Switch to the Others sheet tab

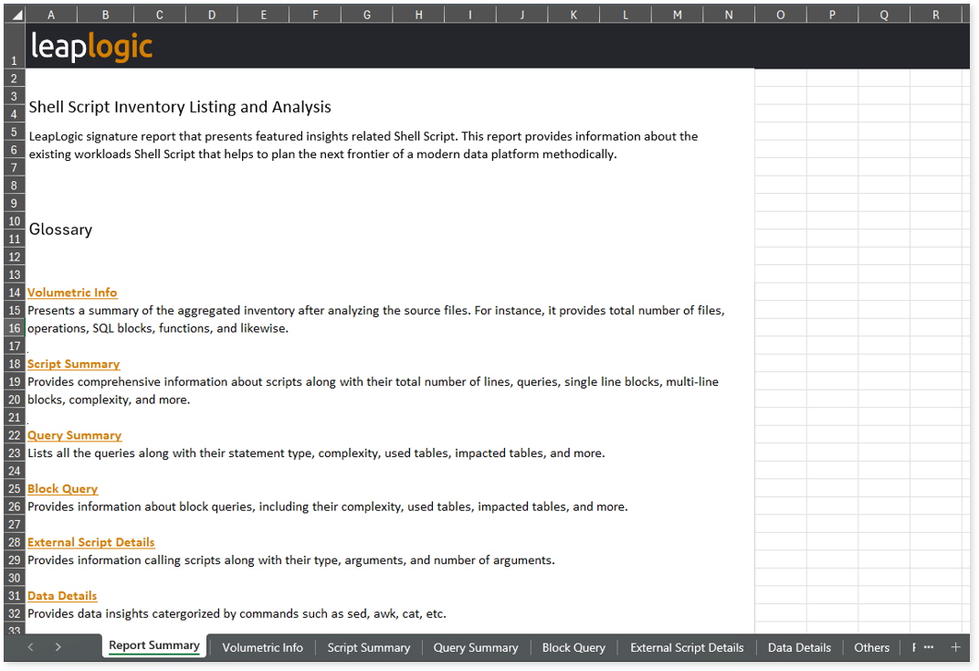pyautogui.click(x=871, y=647)
